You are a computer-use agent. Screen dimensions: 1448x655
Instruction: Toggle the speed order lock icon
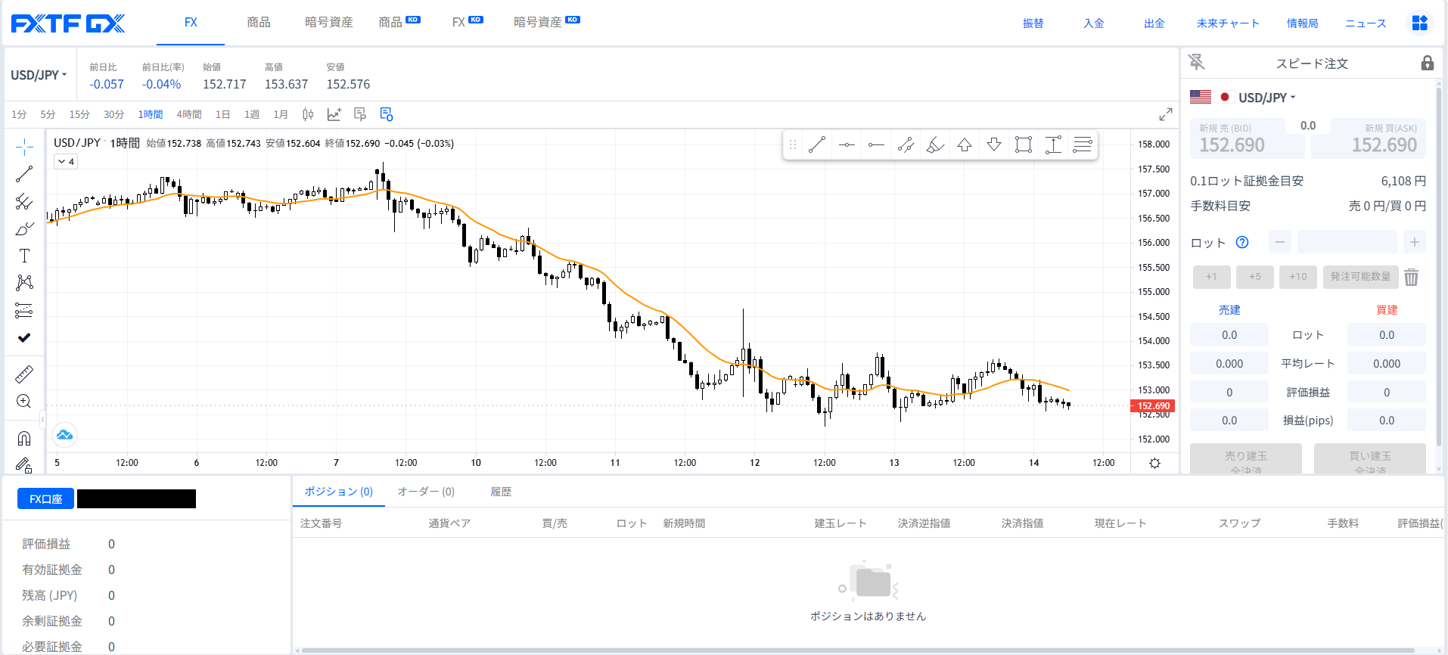(x=1427, y=63)
